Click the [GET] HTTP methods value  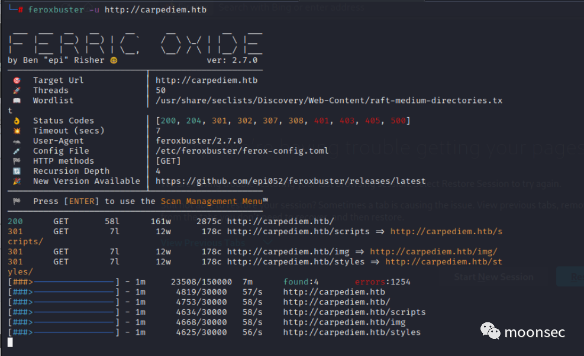tap(168, 161)
